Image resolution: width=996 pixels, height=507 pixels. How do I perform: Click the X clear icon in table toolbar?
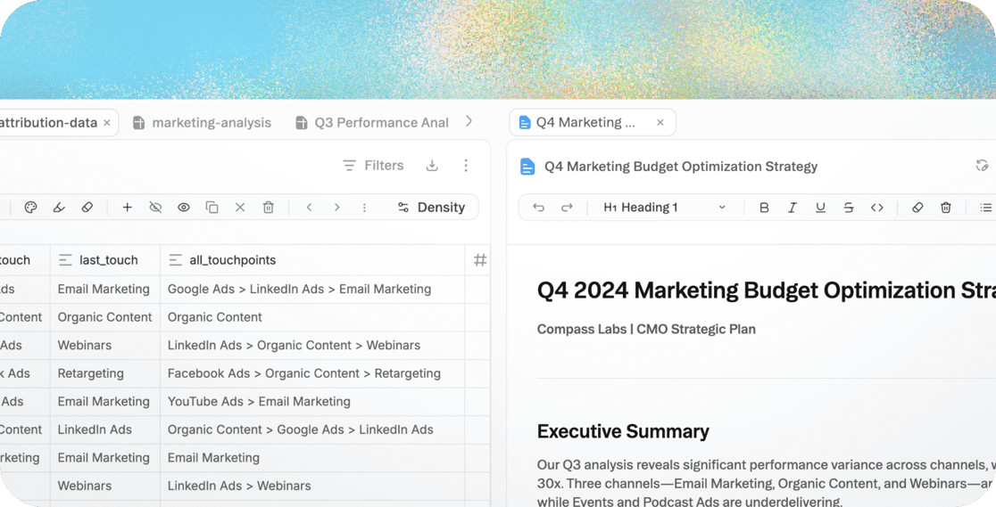pos(240,208)
